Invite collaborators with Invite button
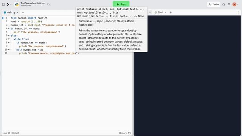This screenshot has width=242, height=136. 214,4
